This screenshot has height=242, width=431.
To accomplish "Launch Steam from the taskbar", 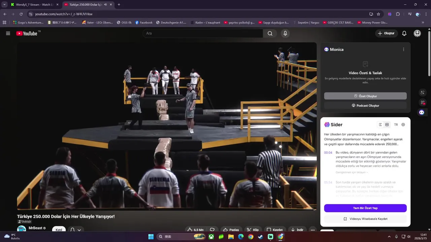I will (x=260, y=237).
